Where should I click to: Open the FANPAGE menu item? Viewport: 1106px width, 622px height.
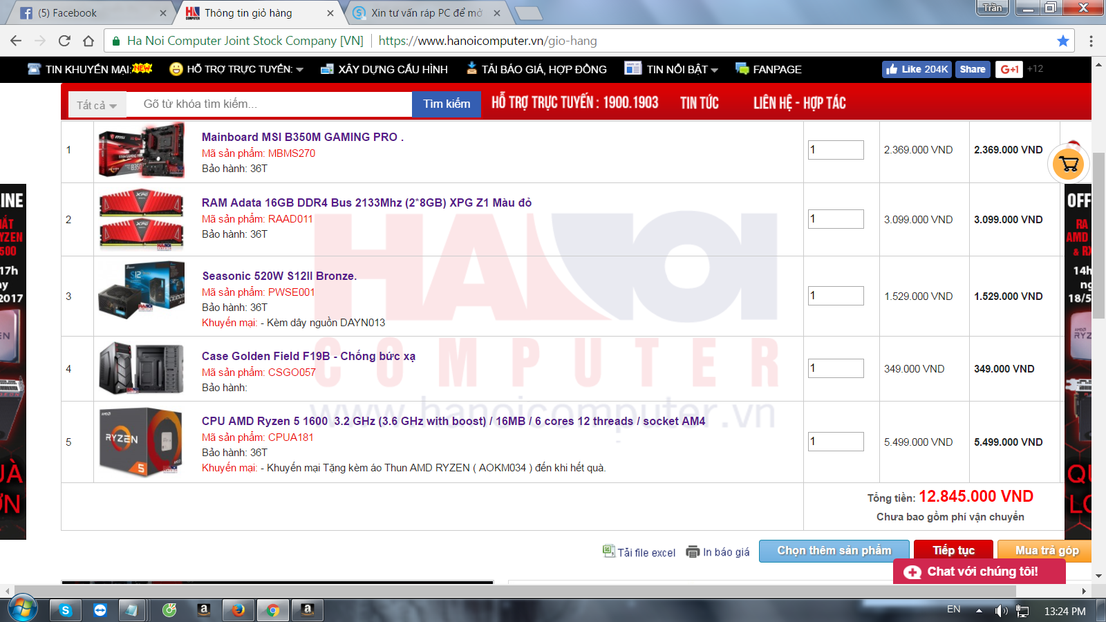click(x=769, y=69)
